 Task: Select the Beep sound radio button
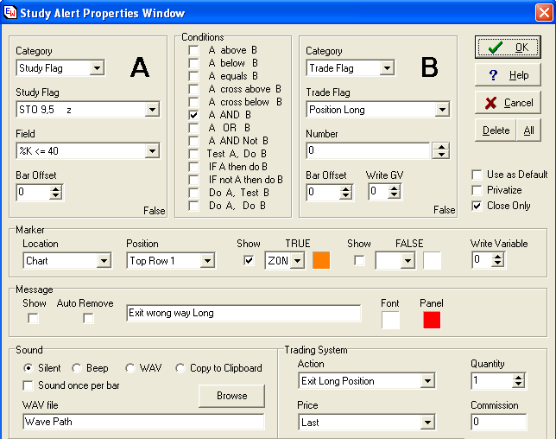pyautogui.click(x=77, y=368)
